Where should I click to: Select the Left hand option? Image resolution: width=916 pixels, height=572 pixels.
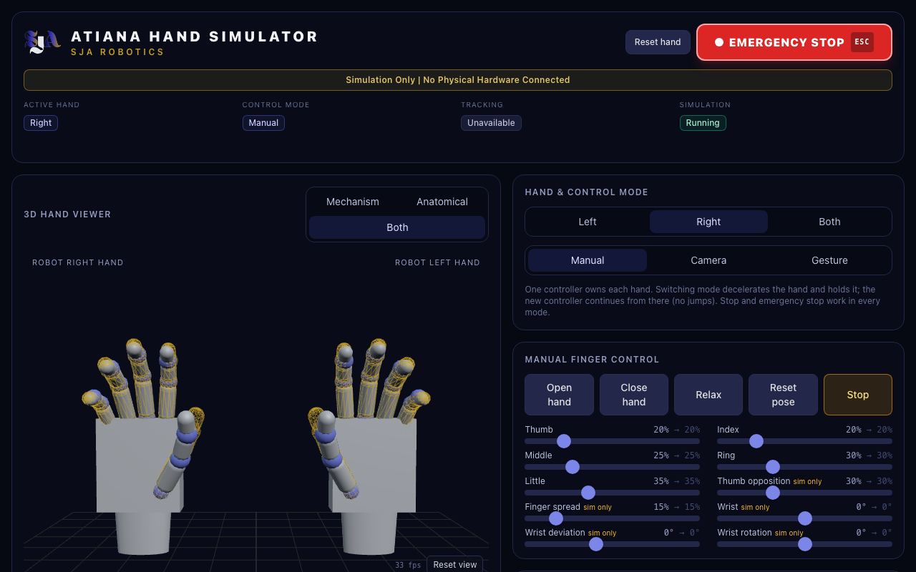tap(588, 222)
